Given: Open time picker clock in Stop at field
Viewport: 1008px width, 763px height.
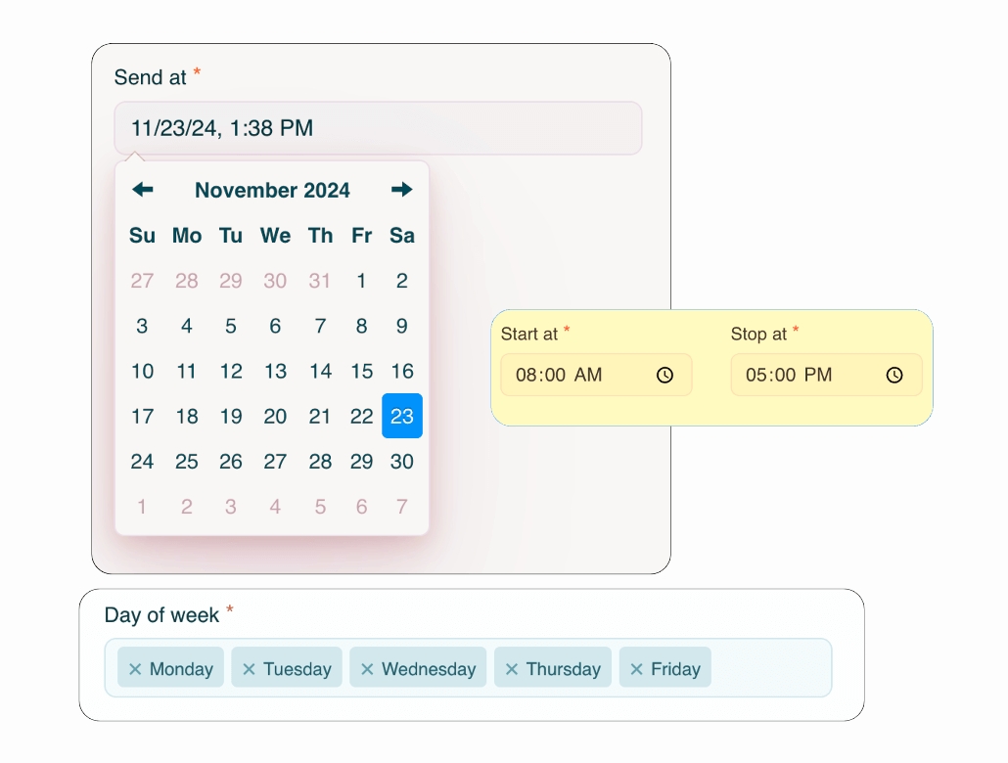Looking at the screenshot, I should coord(894,375).
